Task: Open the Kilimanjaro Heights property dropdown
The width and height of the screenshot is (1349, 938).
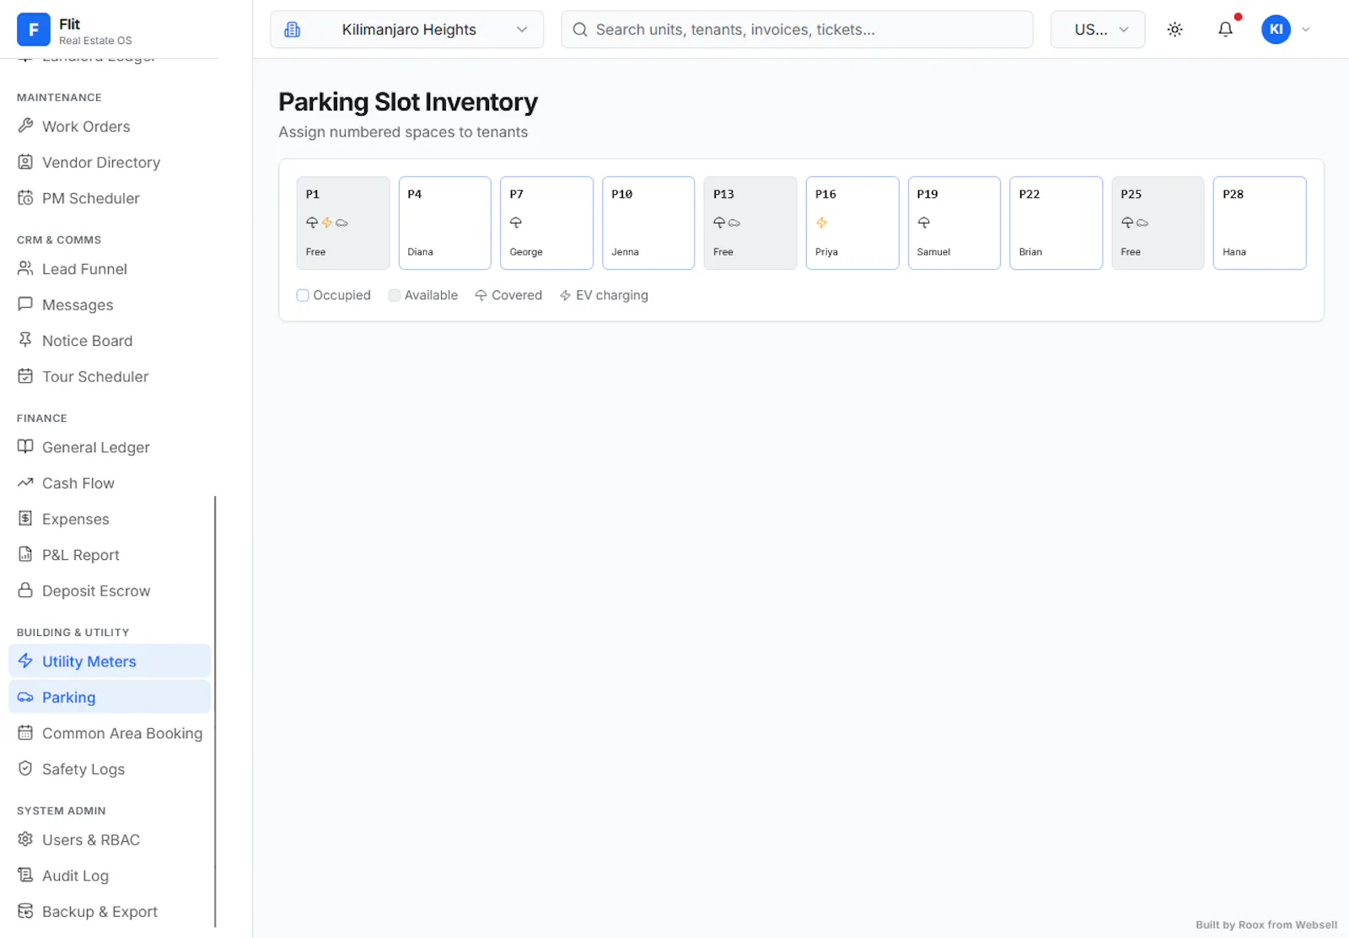Action: [407, 30]
